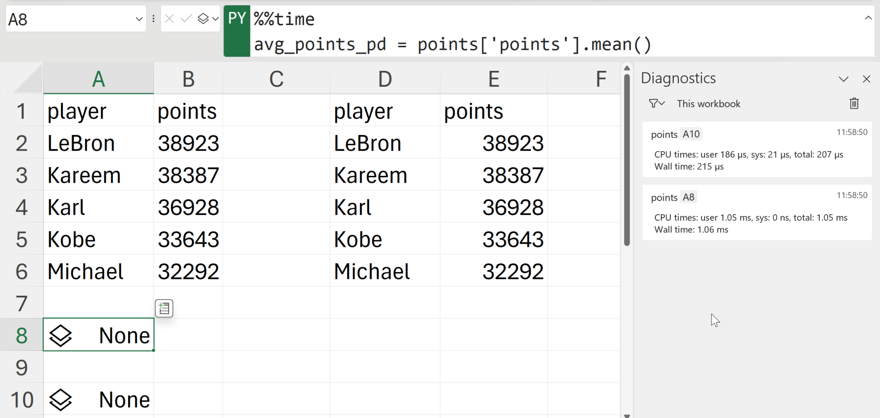Click the A8 cell reference link
Viewport: 880px width, 418px height.
(x=688, y=197)
